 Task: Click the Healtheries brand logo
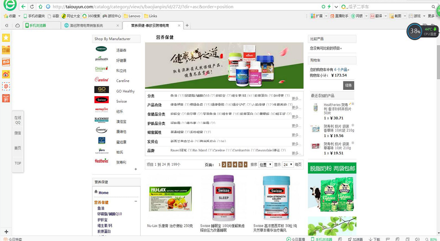click(101, 161)
